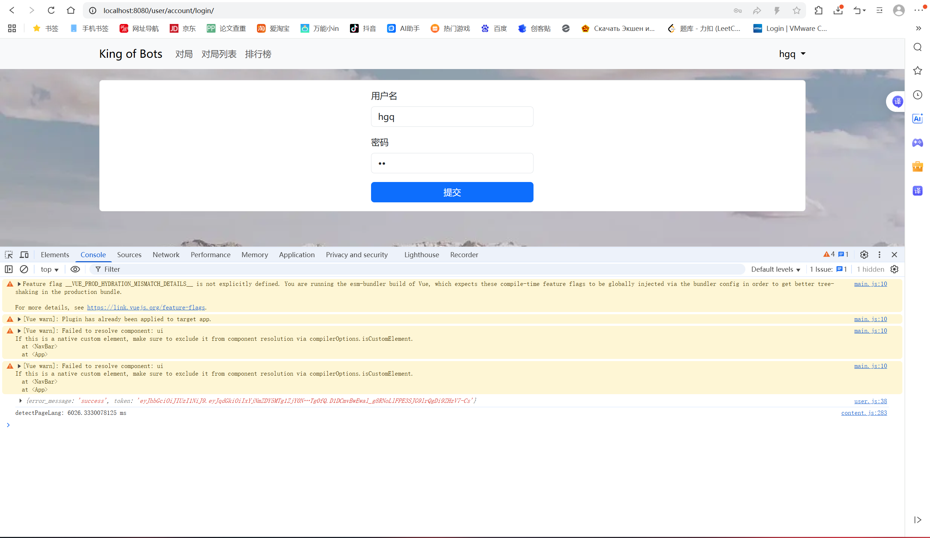This screenshot has height=538, width=930.
Task: Clear the console with the ban icon
Action: [x=24, y=270]
